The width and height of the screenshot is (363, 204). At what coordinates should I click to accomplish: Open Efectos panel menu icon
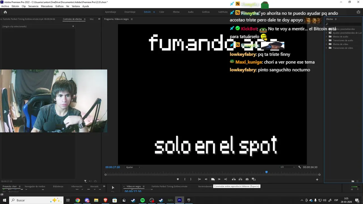pos(336,19)
